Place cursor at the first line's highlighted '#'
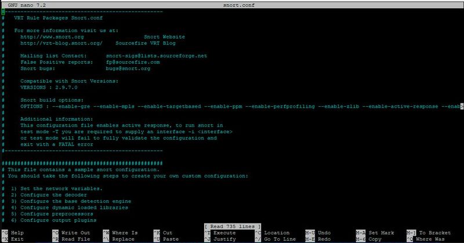This screenshot has height=243, width=464. [3, 12]
